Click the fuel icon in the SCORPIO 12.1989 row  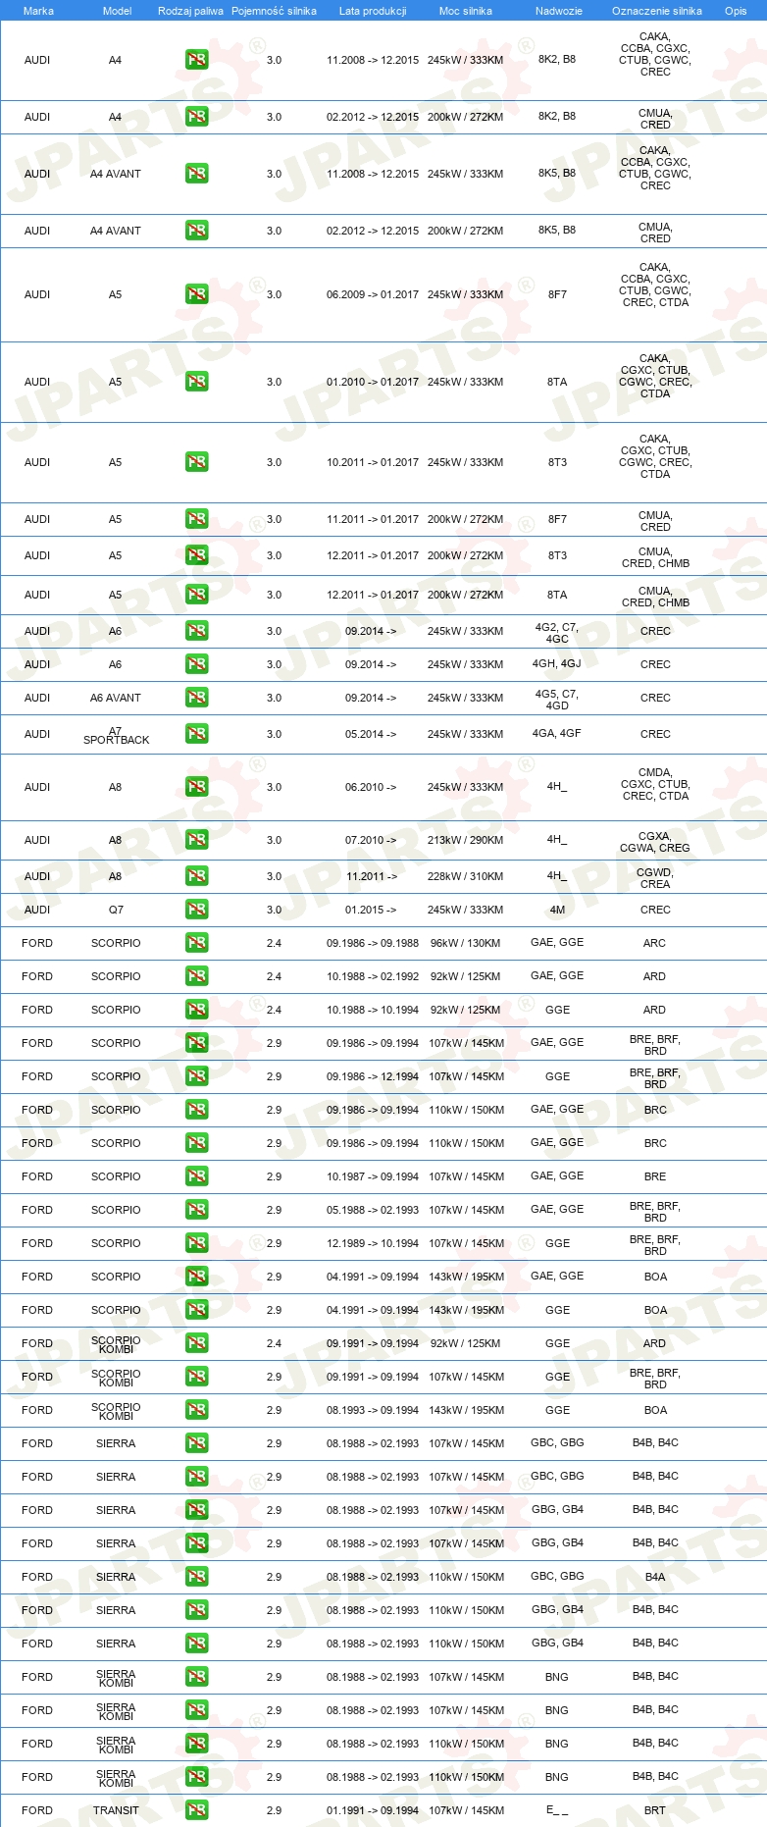tap(197, 1243)
